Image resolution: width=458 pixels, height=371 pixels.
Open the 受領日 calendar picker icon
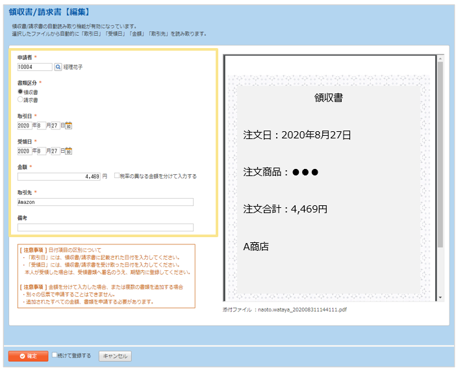click(69, 151)
